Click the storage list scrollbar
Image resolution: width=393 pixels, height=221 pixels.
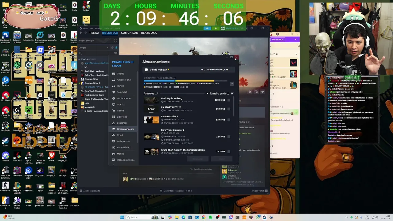(234, 107)
